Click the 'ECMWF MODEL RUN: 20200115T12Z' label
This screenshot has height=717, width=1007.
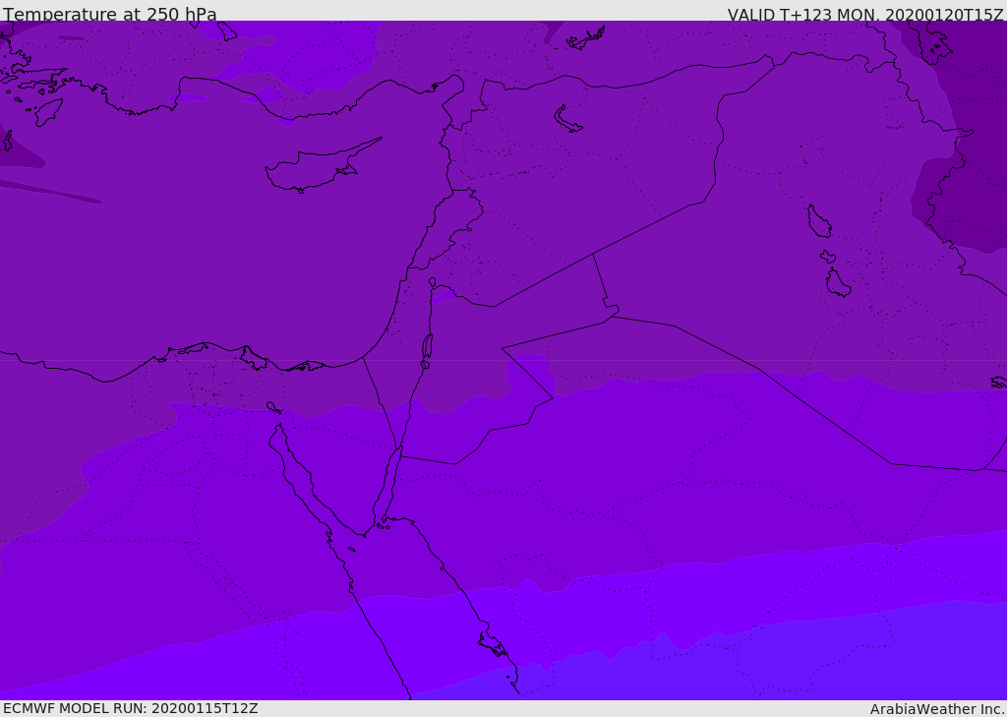(131, 708)
